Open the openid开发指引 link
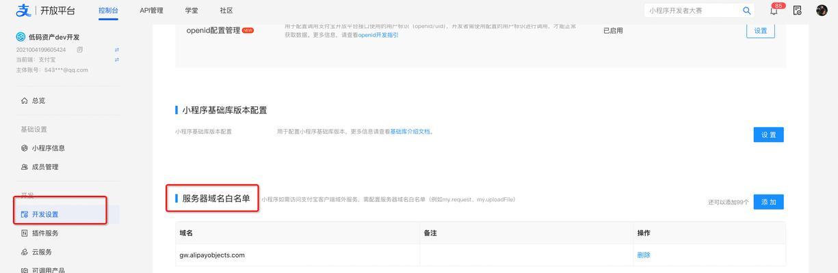Screen dimensions: 838x273 (x=378, y=35)
